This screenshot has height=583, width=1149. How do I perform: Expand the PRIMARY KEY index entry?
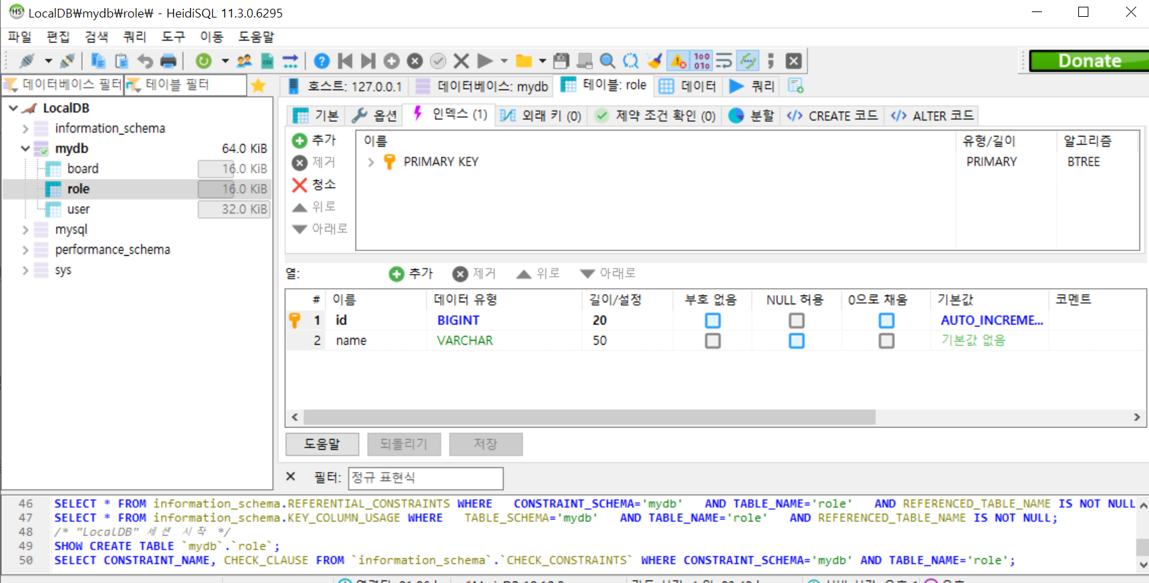click(370, 162)
